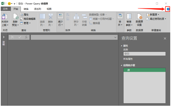Sort descending with the Z-A icon
The image size is (172, 107).
point(68,19)
